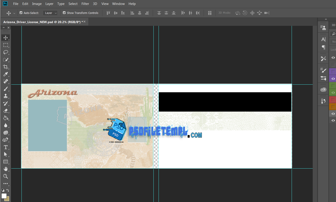The width and height of the screenshot is (336, 202).
Task: Align right edges in options bar
Action: 147,13
